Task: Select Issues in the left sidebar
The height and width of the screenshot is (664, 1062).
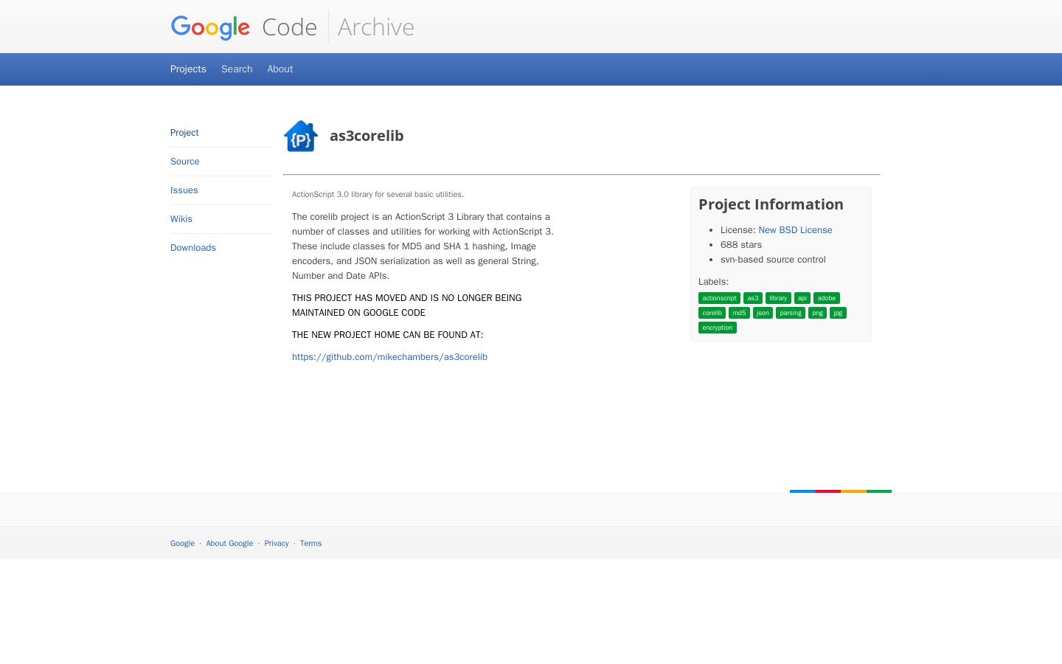Action: (x=184, y=190)
